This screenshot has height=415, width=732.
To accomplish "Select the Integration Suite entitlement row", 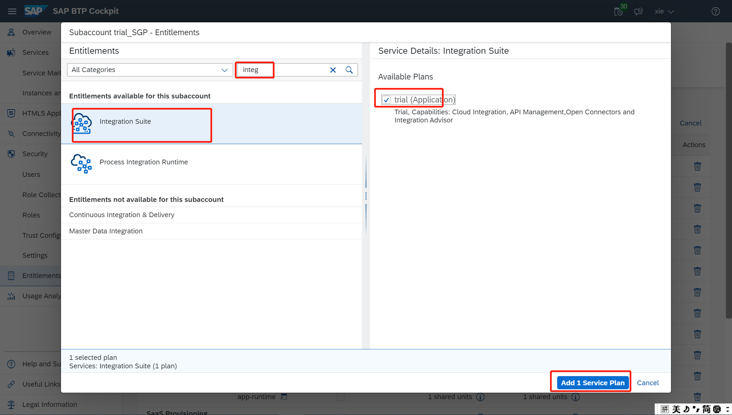I will (211, 123).
